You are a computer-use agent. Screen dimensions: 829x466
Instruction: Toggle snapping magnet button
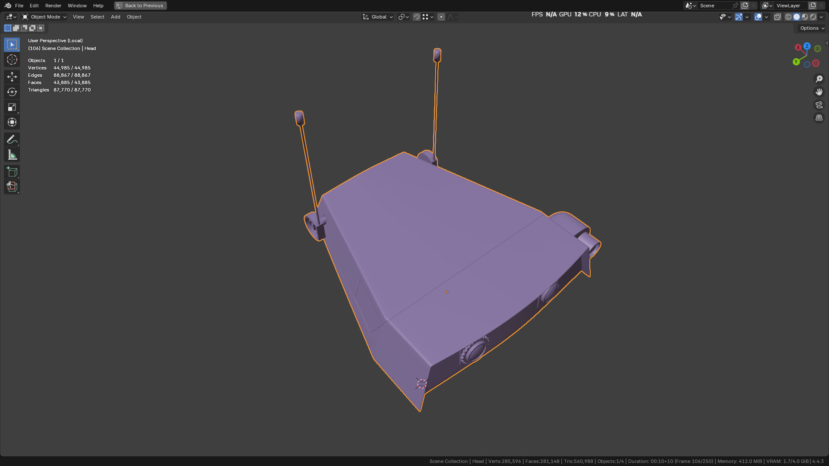(x=417, y=17)
